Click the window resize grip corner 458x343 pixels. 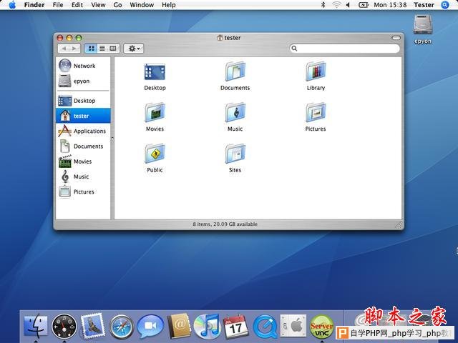tap(399, 224)
